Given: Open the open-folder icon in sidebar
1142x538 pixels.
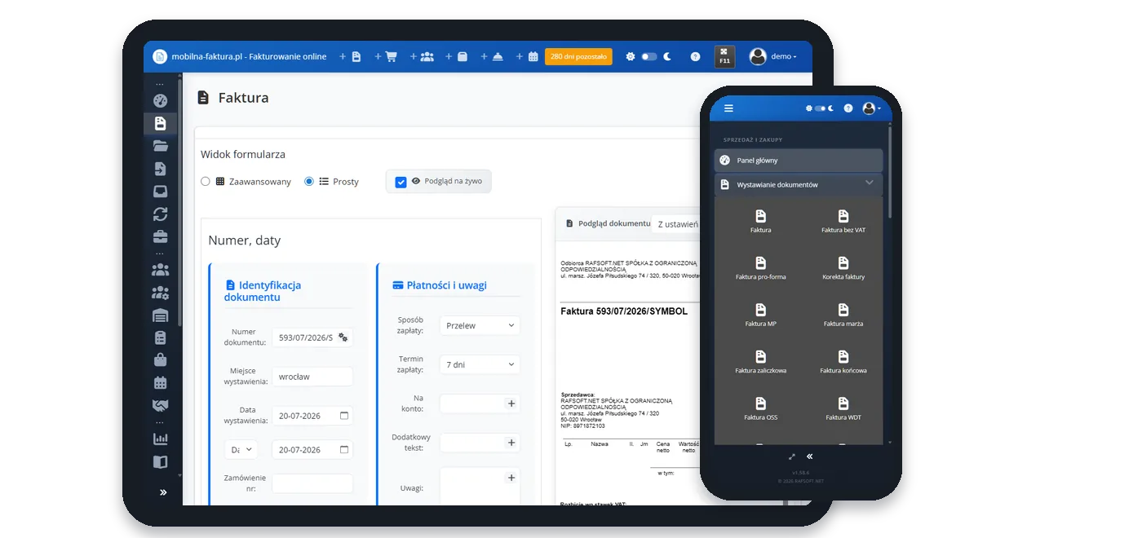Looking at the screenshot, I should point(160,146).
